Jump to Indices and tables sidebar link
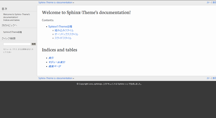The width and height of the screenshot is (216, 118). click(x=12, y=20)
